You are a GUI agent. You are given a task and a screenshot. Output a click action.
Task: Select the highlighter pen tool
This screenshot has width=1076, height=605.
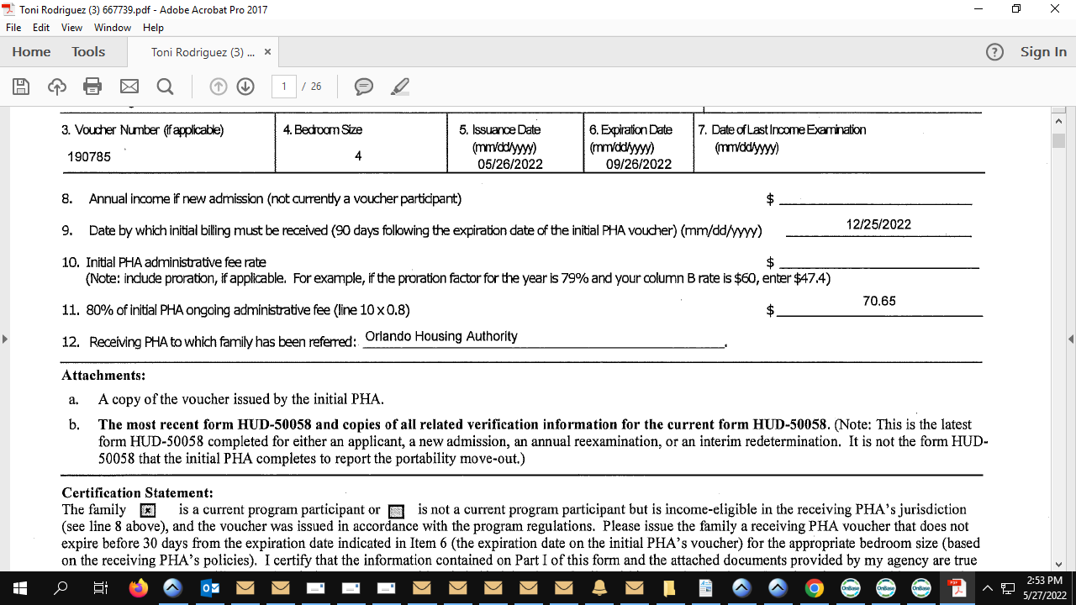pos(400,87)
